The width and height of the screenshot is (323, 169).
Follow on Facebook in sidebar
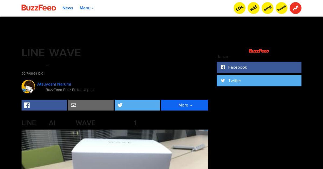click(x=259, y=67)
